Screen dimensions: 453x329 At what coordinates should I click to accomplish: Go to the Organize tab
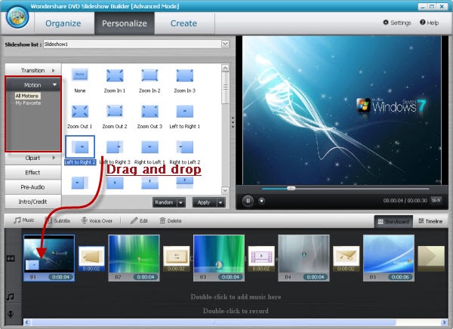(63, 23)
